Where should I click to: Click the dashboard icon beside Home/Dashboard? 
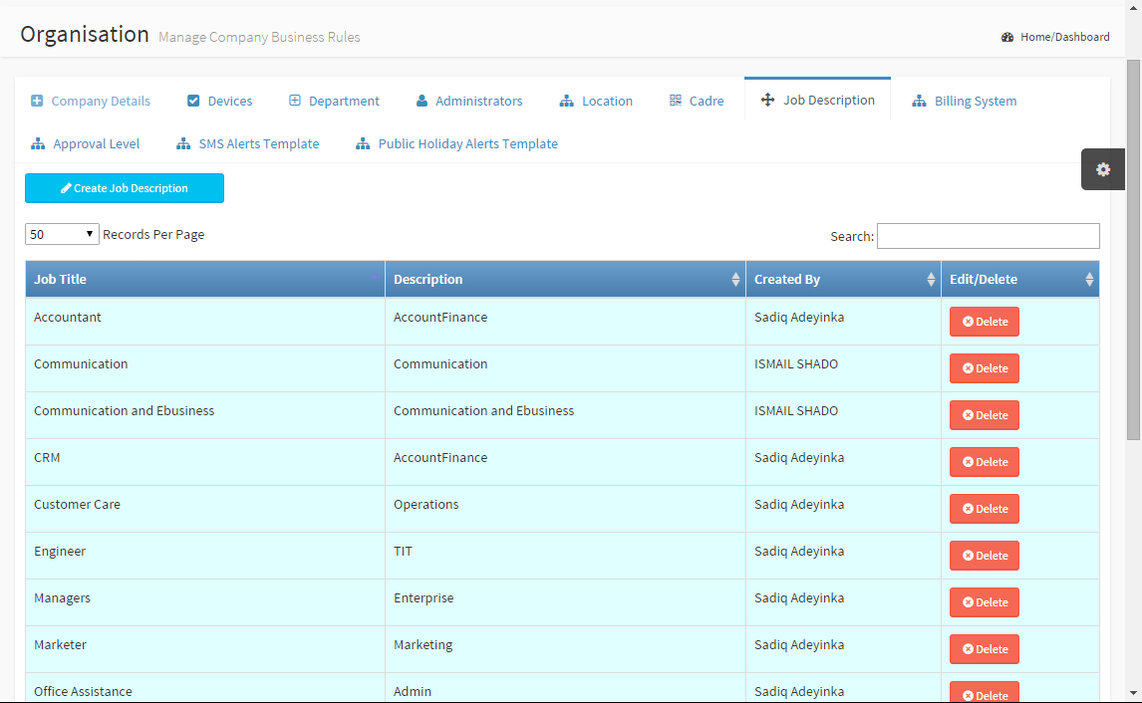[1007, 37]
